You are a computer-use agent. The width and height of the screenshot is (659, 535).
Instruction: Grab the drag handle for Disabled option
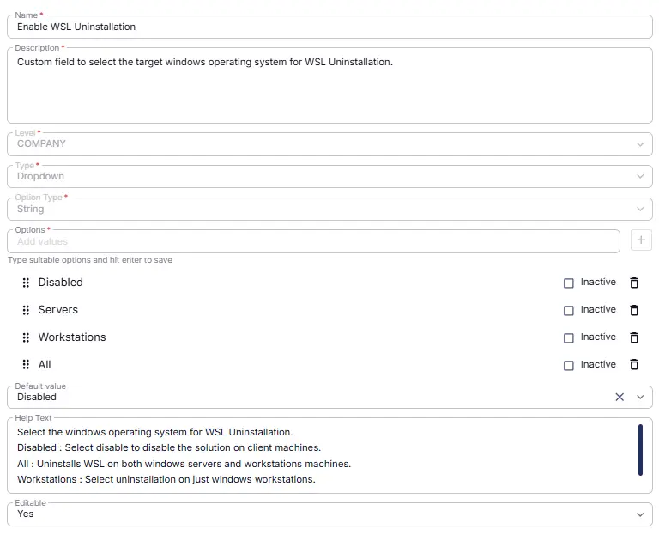coord(26,283)
